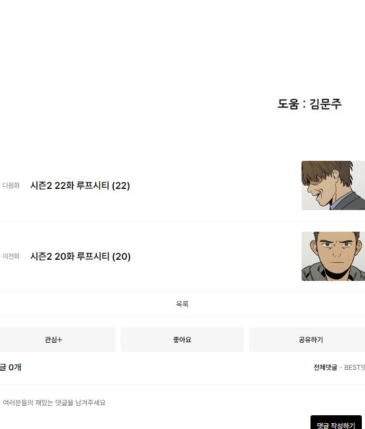Screen dimensions: 365x429
Task: Open previous episode 시즌2 20화 루프시티 title
Action: (79, 257)
